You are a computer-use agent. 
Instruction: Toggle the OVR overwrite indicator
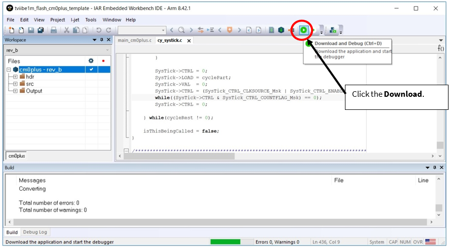click(418, 242)
